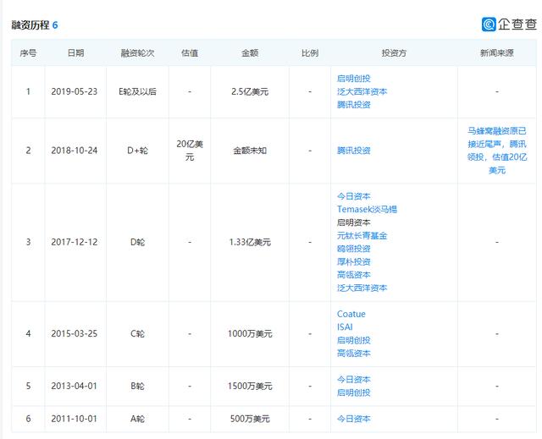This screenshot has width=542, height=439.
Task: Select the 金额未知 amount cell
Action: point(250,151)
